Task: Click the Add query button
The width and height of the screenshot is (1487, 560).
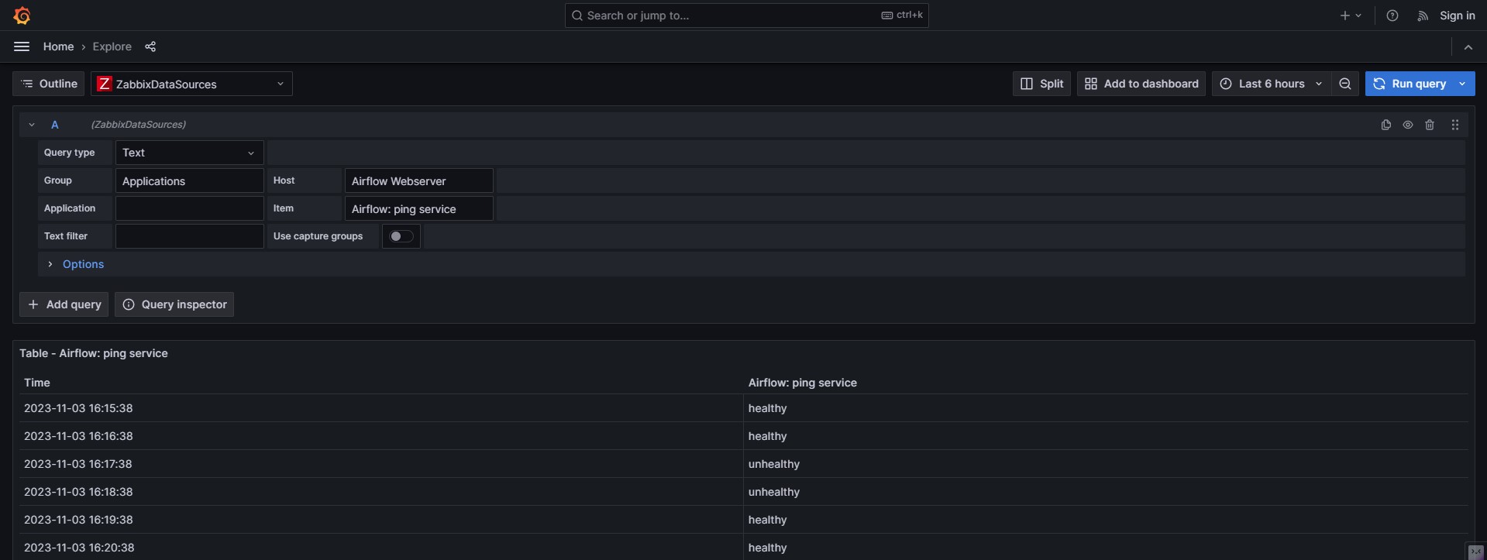Action: 64,304
